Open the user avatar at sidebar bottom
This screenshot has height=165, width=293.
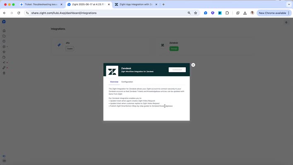4,160
